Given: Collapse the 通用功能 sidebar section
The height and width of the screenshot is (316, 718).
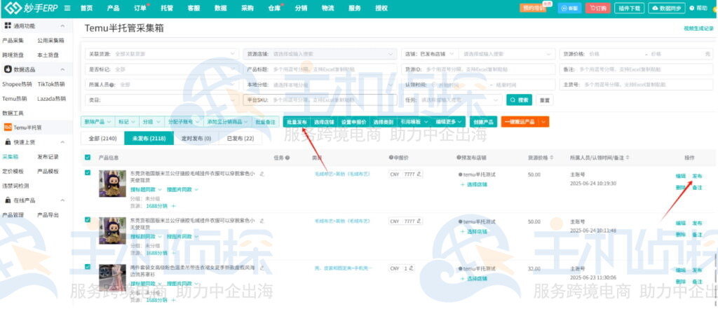Looking at the screenshot, I should (x=62, y=26).
